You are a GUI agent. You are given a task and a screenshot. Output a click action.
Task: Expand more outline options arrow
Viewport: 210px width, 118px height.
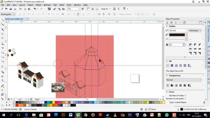[185, 57]
